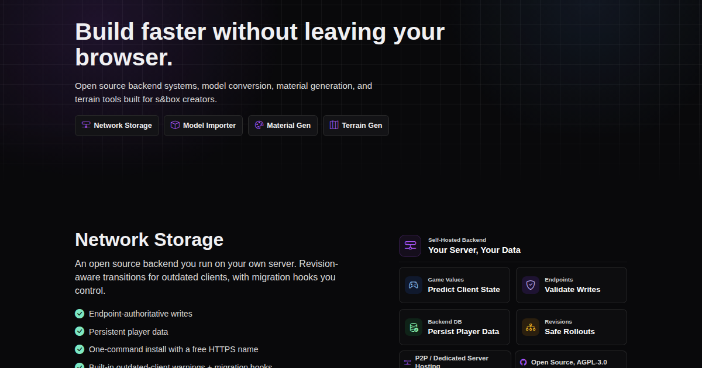Viewport: 702px width, 368px height.
Task: Click the Endpoints shield icon
Action: (531, 285)
